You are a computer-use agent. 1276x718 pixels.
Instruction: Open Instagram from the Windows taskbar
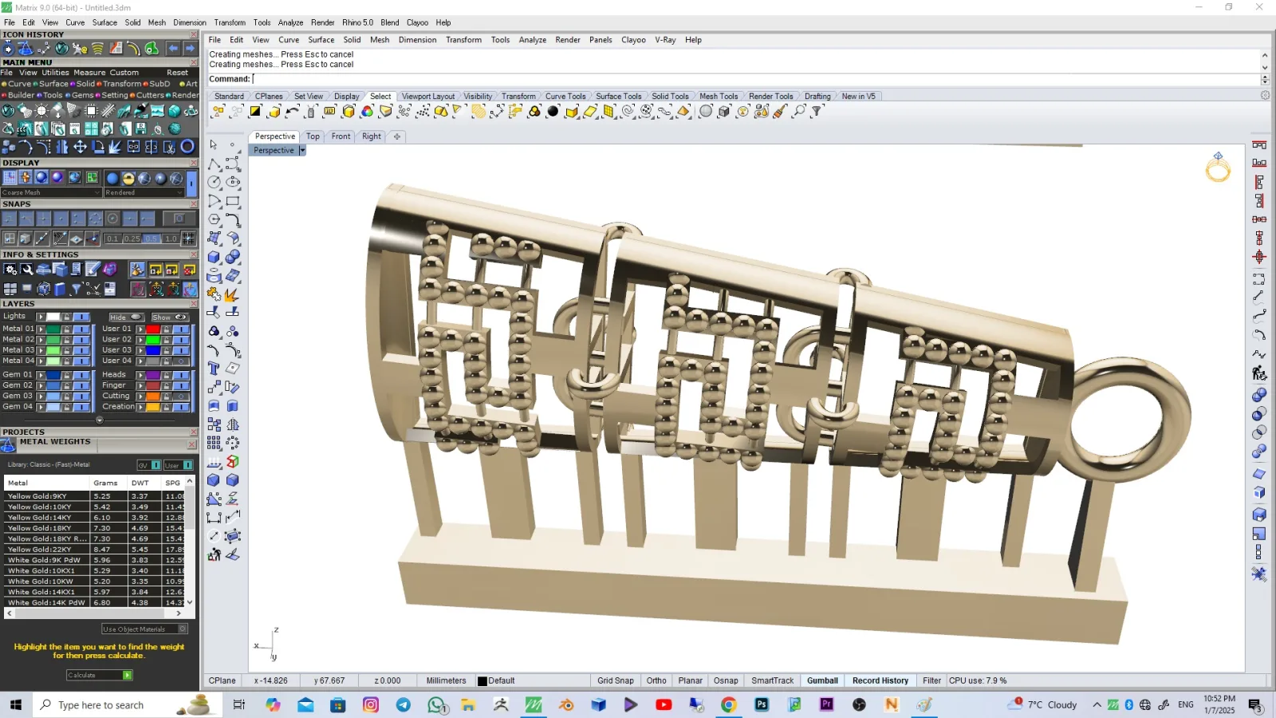pos(371,704)
